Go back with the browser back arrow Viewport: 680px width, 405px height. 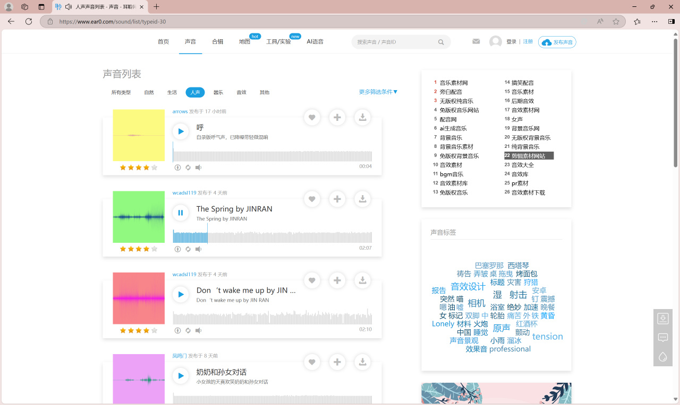point(11,21)
